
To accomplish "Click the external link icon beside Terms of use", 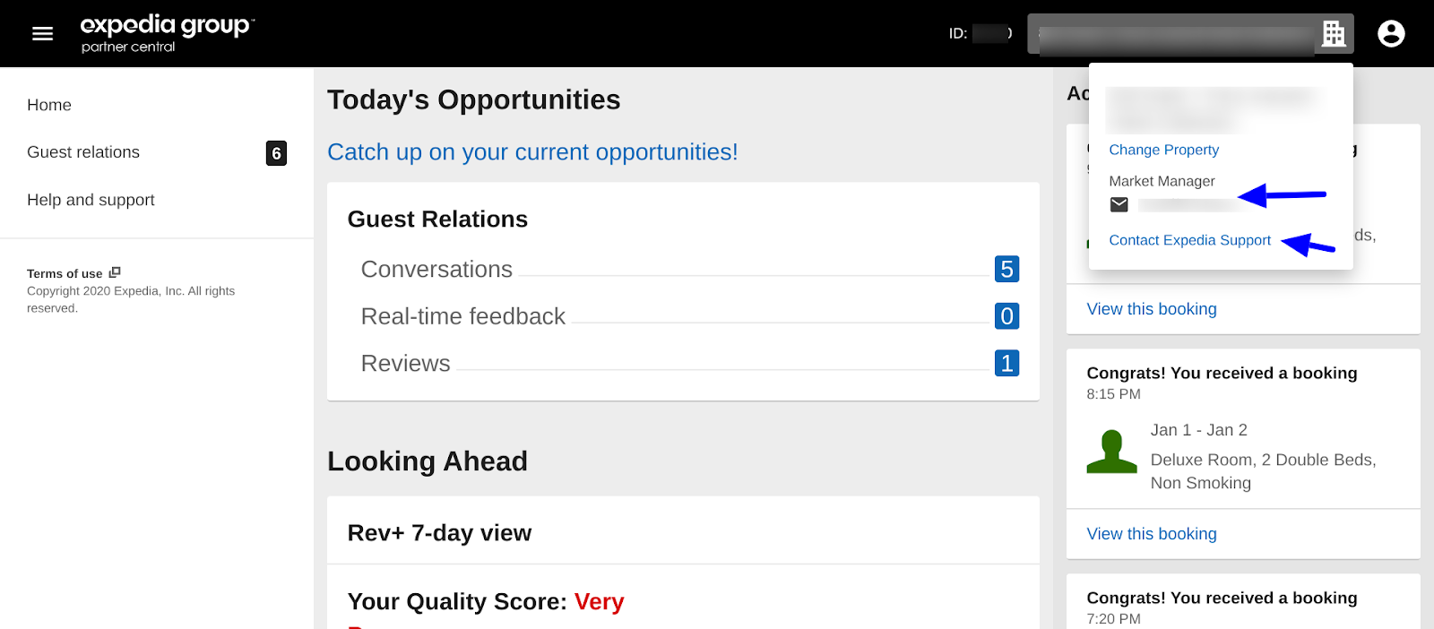I will [113, 271].
